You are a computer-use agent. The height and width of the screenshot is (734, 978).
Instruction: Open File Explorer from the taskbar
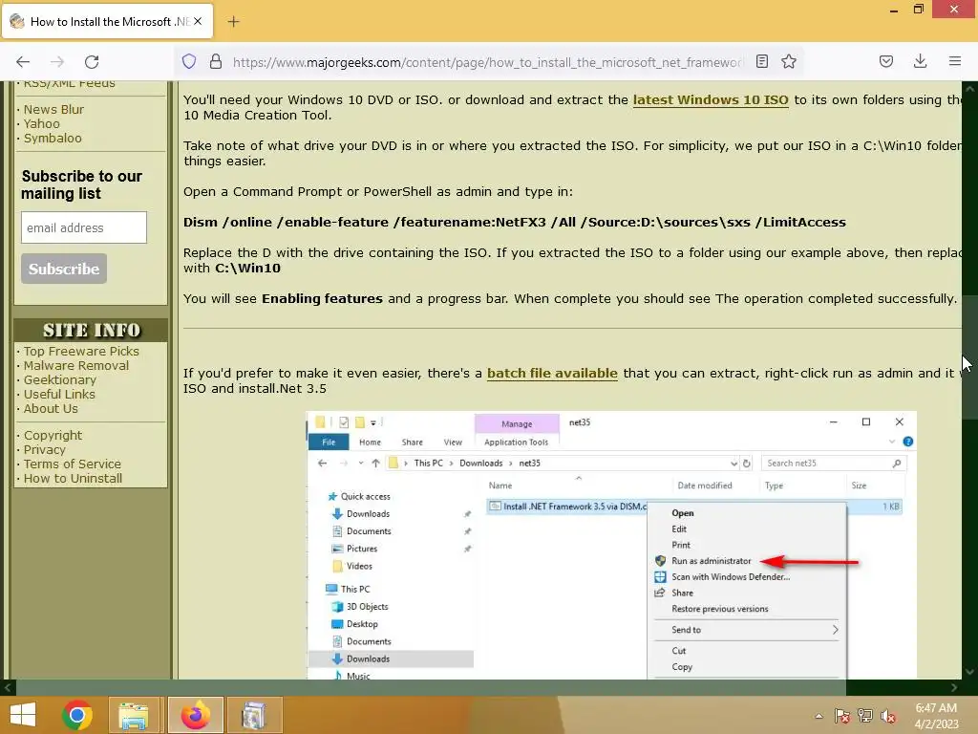134,715
